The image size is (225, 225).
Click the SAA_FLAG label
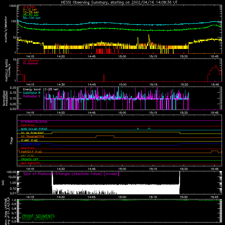(28, 148)
